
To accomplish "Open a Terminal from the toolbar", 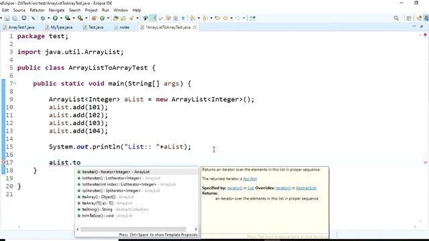I will click(24, 18).
